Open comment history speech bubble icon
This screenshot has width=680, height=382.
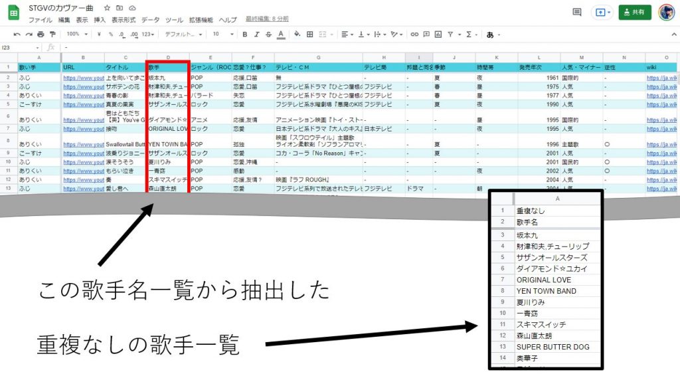pos(576,12)
